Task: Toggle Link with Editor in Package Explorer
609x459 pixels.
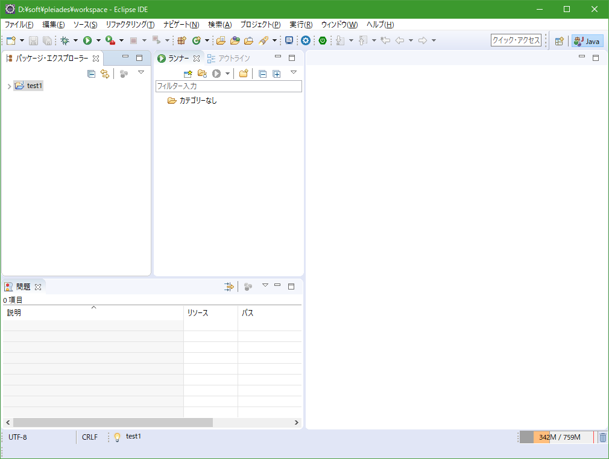Action: 105,74
